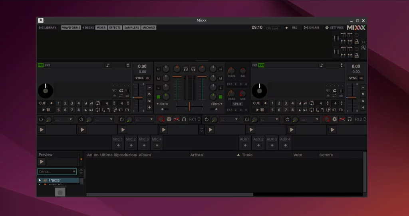Toggle the left deck repeat icon

(121, 95)
